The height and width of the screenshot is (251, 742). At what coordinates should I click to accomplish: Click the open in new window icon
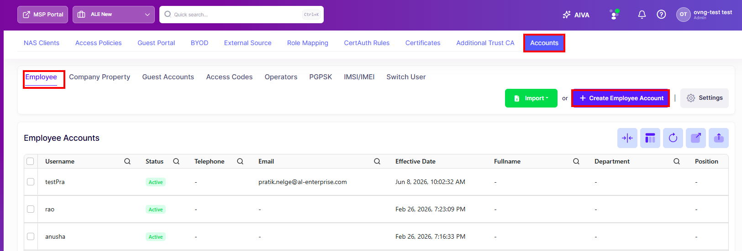click(695, 138)
